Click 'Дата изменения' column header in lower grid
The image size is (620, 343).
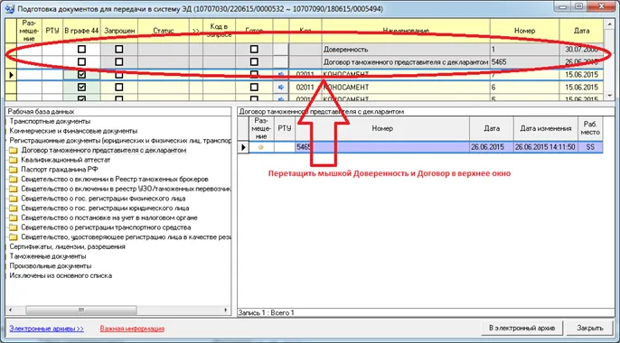545,128
